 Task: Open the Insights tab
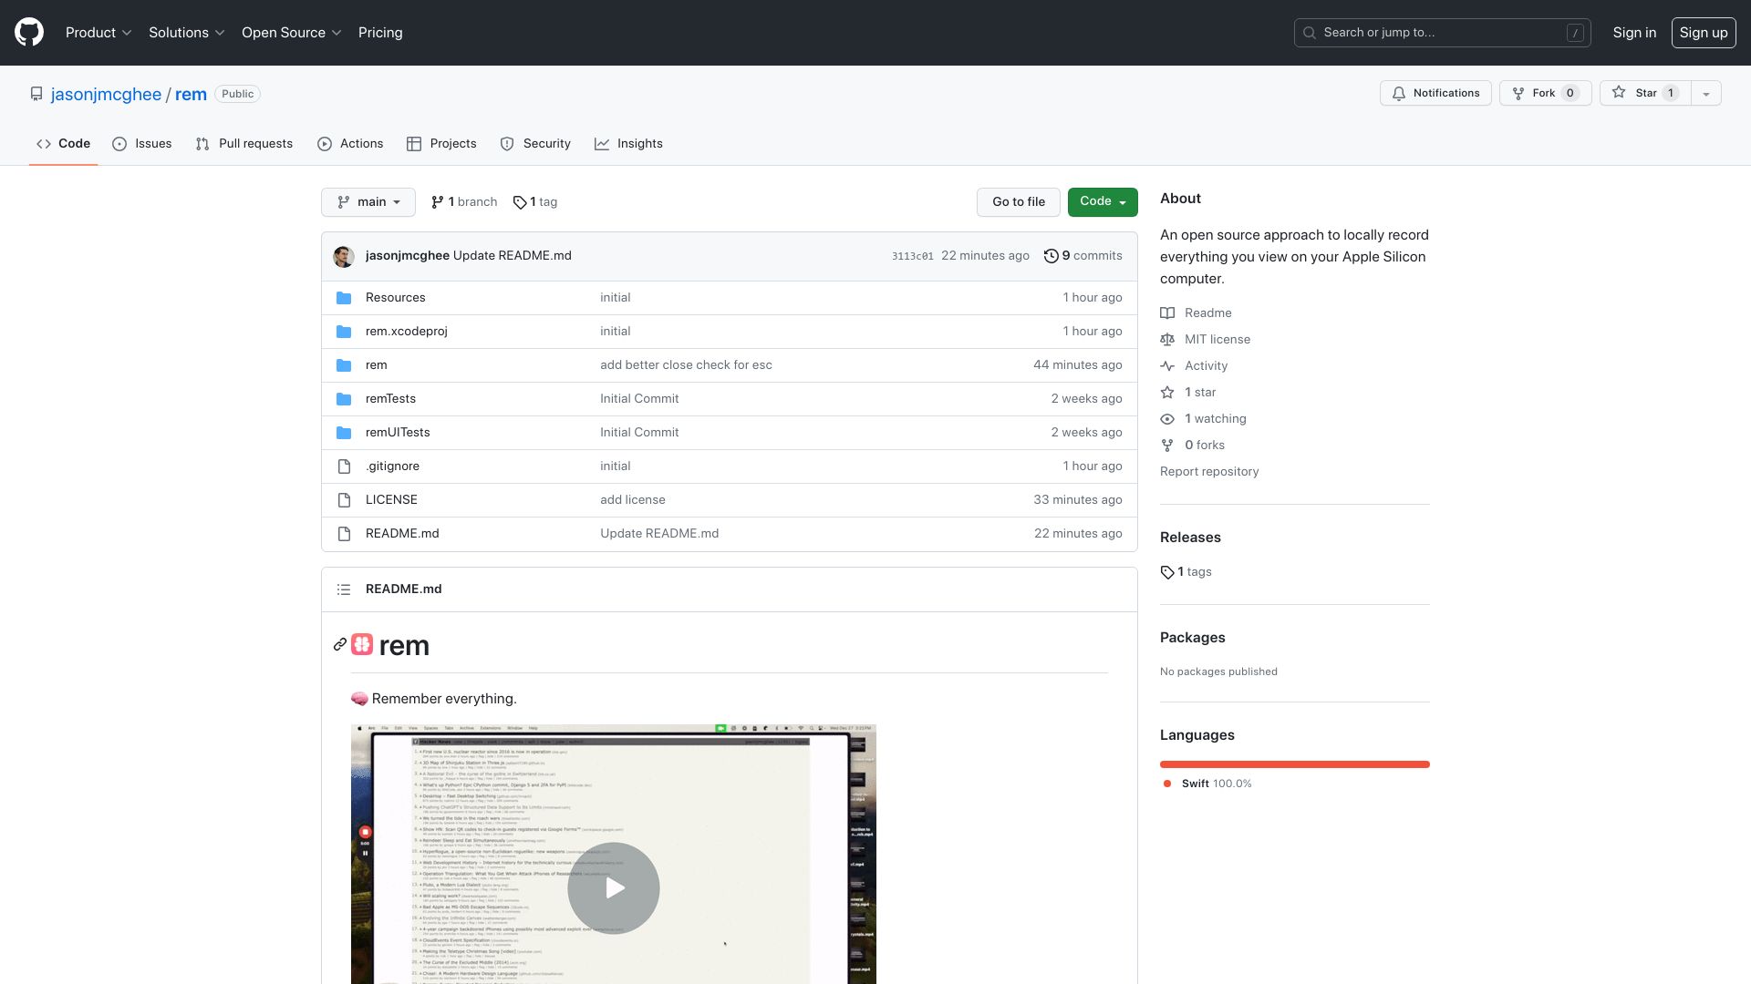pyautogui.click(x=628, y=144)
